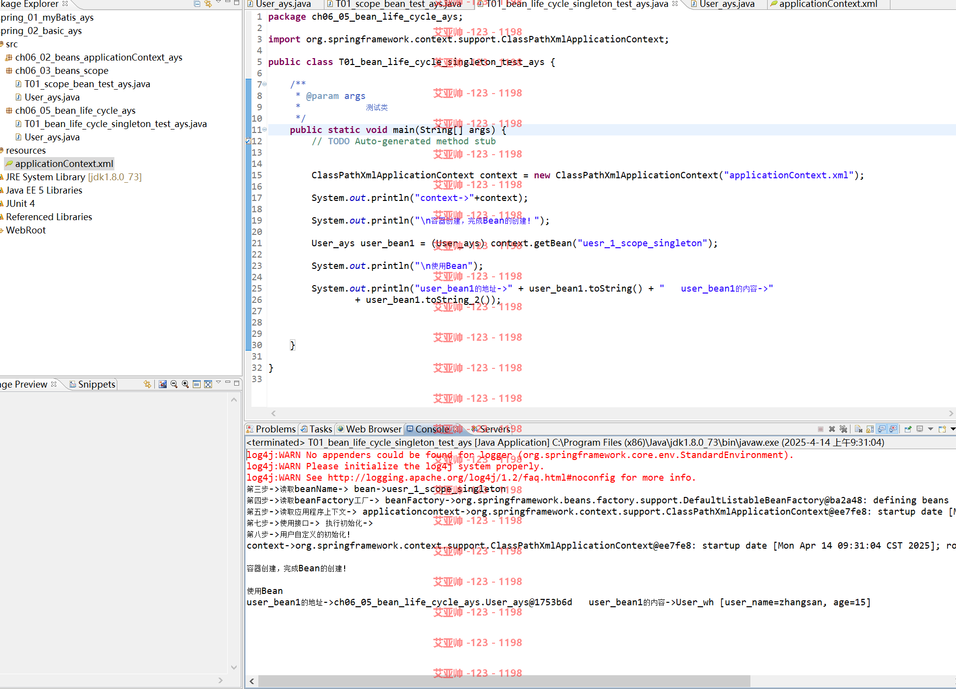The width and height of the screenshot is (956, 689).
Task: Zoom out in Image Preview
Action: point(174,384)
